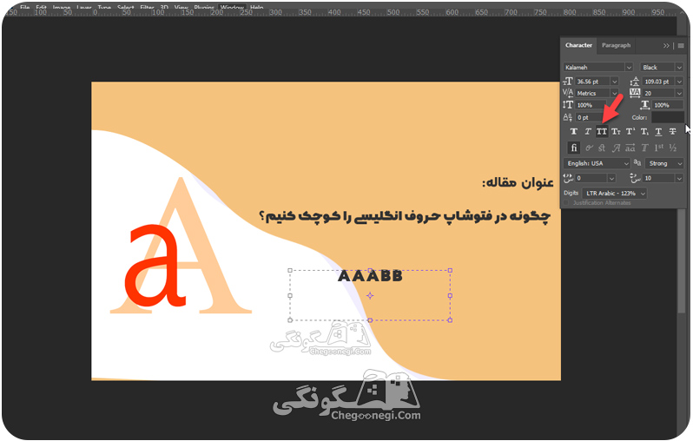Apply Superscript to the text
Viewport: 693px width, 441px height.
point(630,132)
